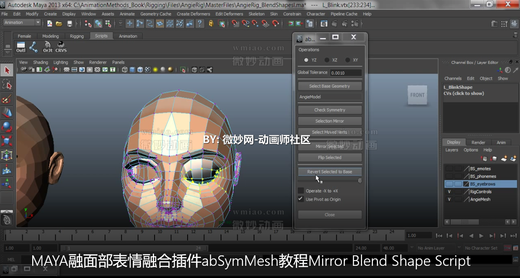
Task: Toggle visibility of BS_phonemes layer
Action: (x=450, y=176)
